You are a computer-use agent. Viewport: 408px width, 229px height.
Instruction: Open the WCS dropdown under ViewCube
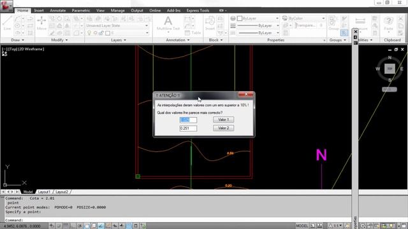pyautogui.click(x=390, y=89)
